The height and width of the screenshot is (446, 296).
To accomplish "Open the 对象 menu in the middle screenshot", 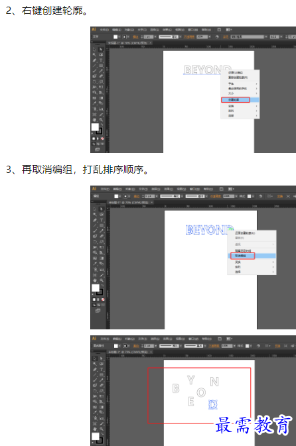I will point(130,189).
